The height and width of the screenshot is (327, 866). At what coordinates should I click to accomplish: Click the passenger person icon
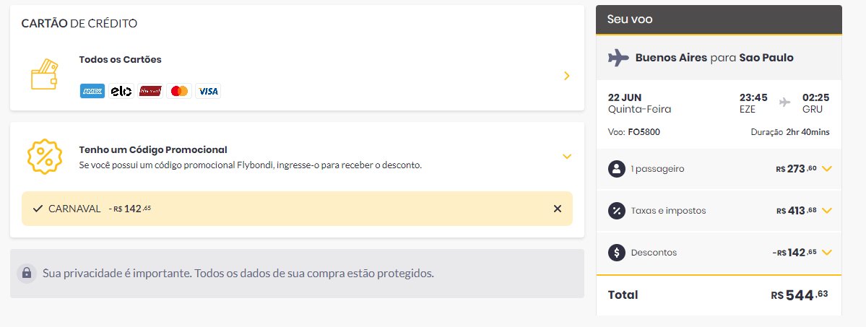(616, 168)
